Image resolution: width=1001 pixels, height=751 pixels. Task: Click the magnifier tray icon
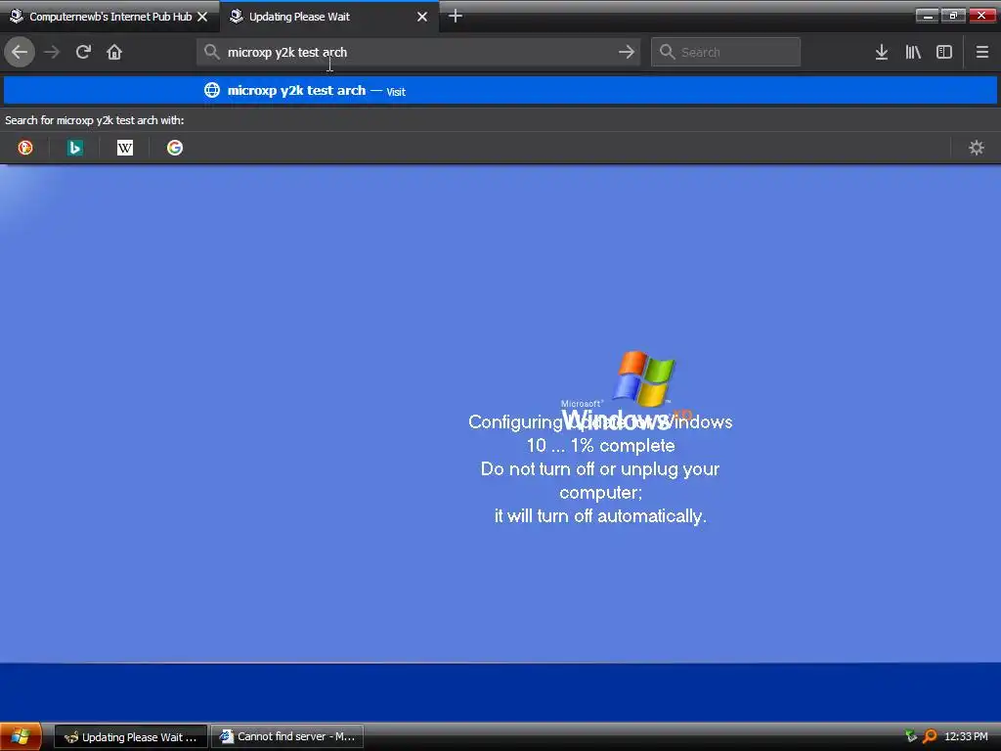tap(931, 736)
